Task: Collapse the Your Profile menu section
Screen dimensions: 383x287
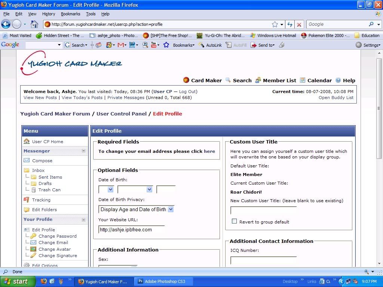Action: [83, 219]
